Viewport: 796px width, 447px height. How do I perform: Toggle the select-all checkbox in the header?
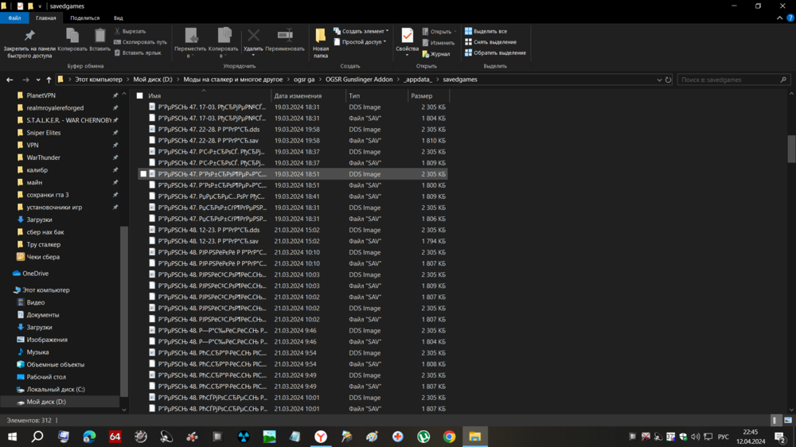tap(140, 95)
